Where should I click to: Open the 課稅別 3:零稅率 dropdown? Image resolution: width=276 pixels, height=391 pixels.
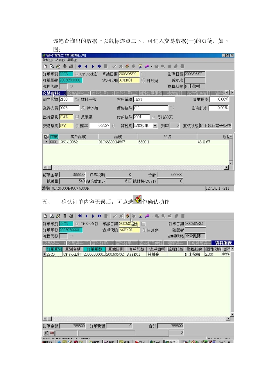point(155,126)
